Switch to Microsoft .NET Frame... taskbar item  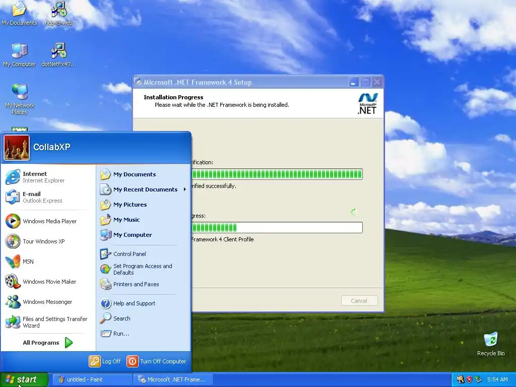173,379
